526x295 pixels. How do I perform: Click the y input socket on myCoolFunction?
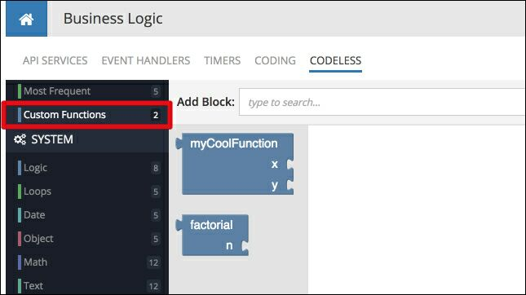pos(290,185)
